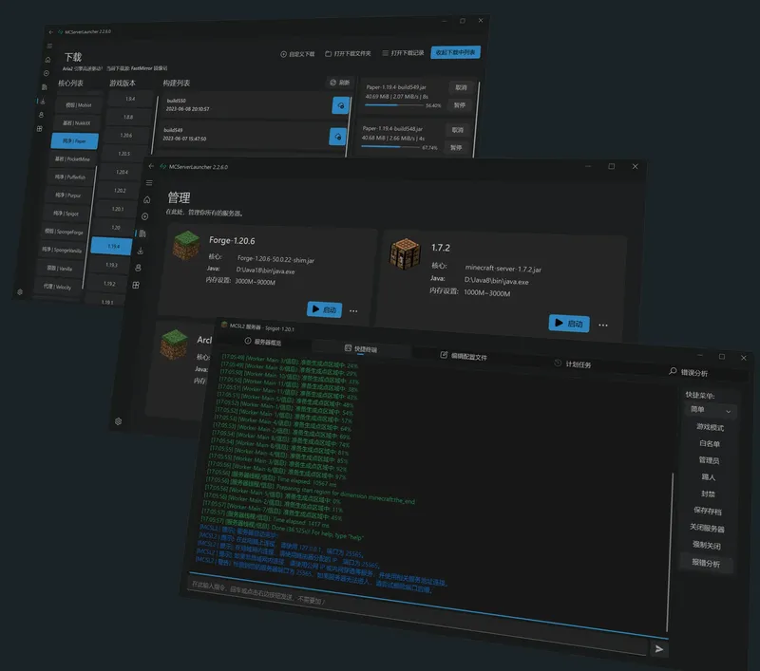Click console command input field

point(417,615)
